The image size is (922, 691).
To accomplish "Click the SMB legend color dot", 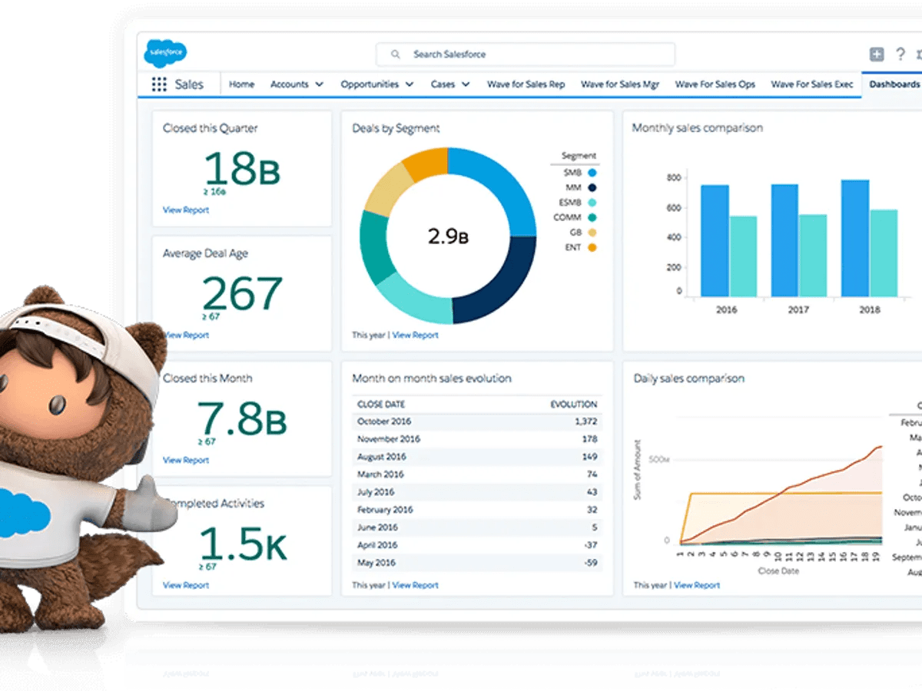I will [592, 173].
